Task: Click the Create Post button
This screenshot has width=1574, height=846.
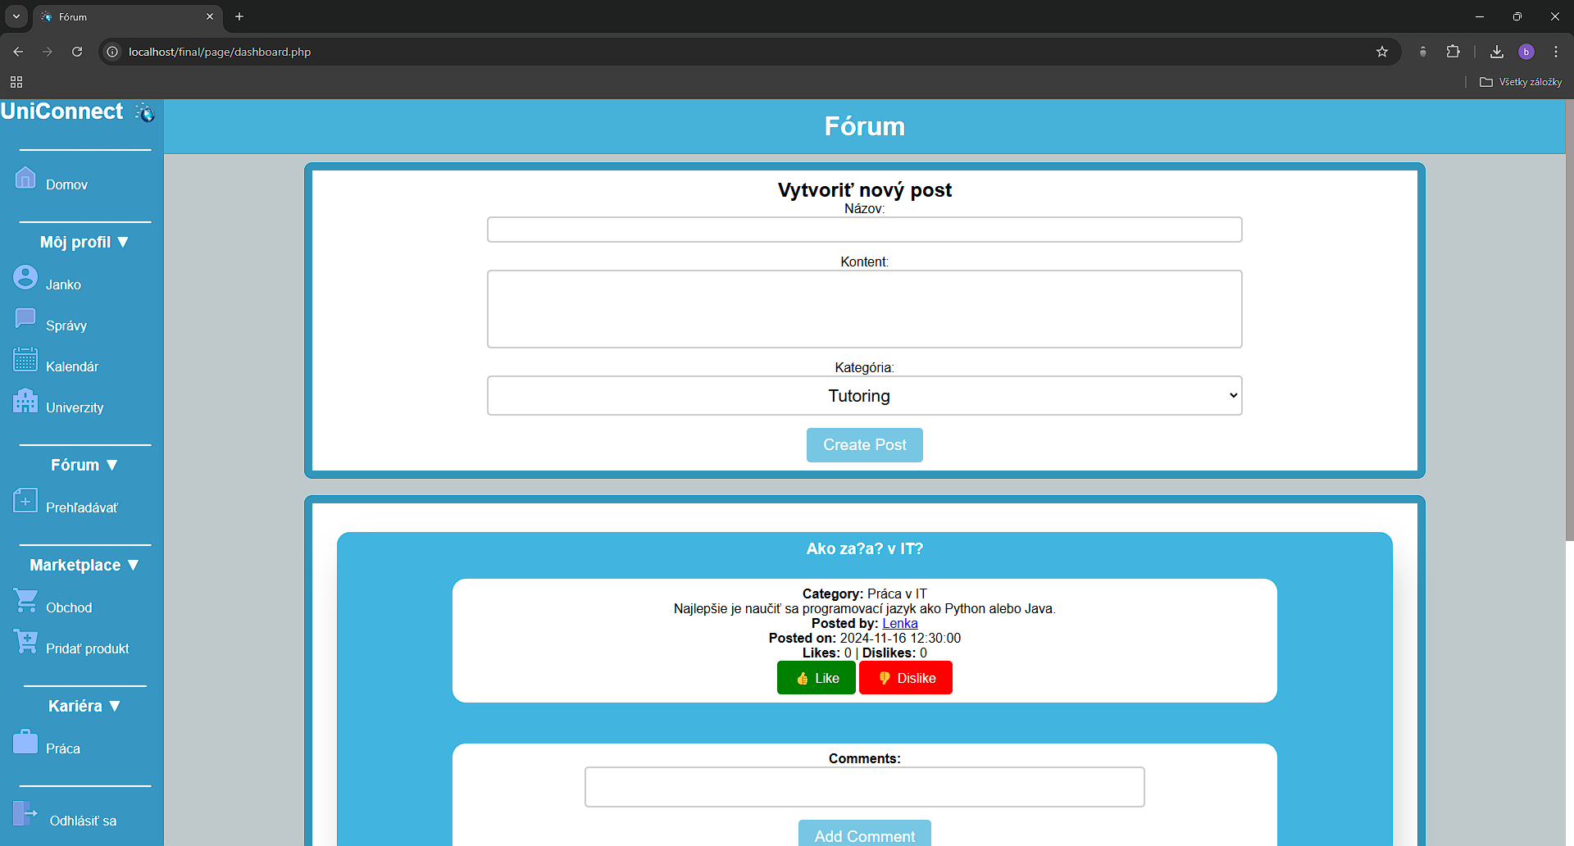Action: [865, 445]
